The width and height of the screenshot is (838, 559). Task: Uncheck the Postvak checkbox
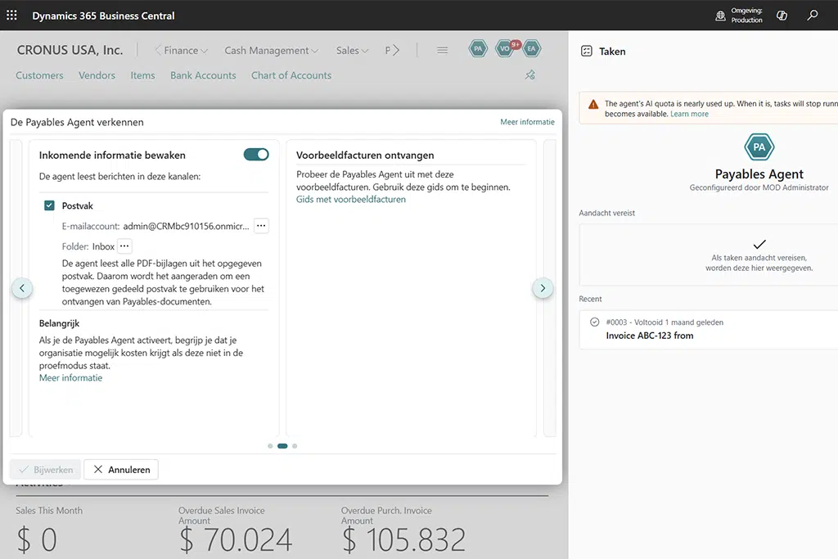click(49, 205)
